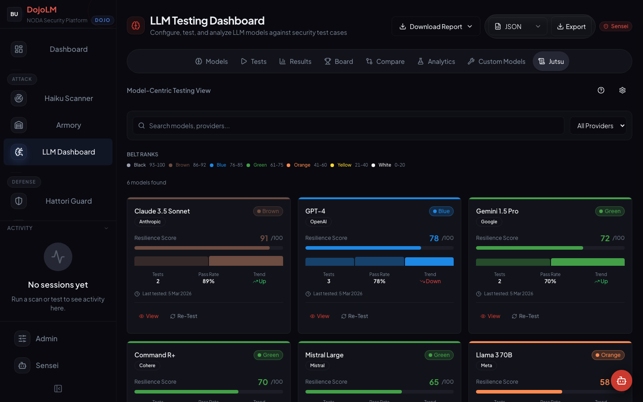This screenshot has height=402, width=643.
Task: Open All Providers filter dropdown
Action: click(598, 126)
